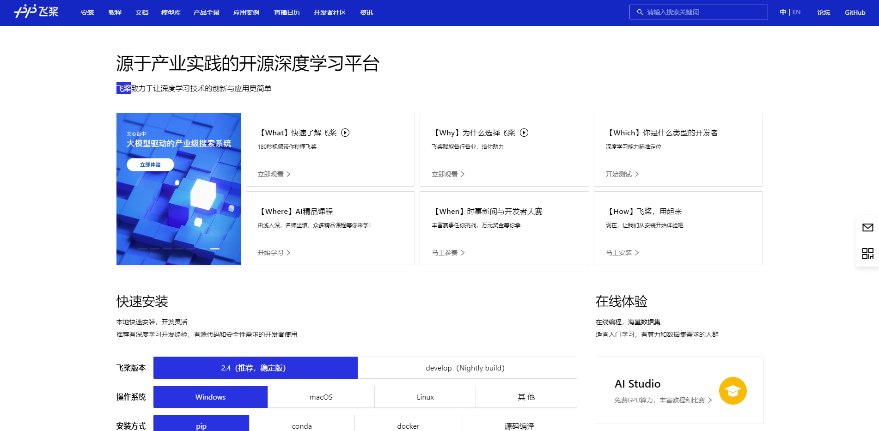Click the 立即体验 banner button

[x=150, y=164]
